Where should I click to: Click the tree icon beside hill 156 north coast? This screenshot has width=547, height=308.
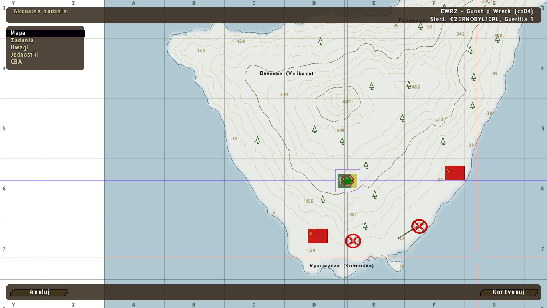click(x=420, y=26)
